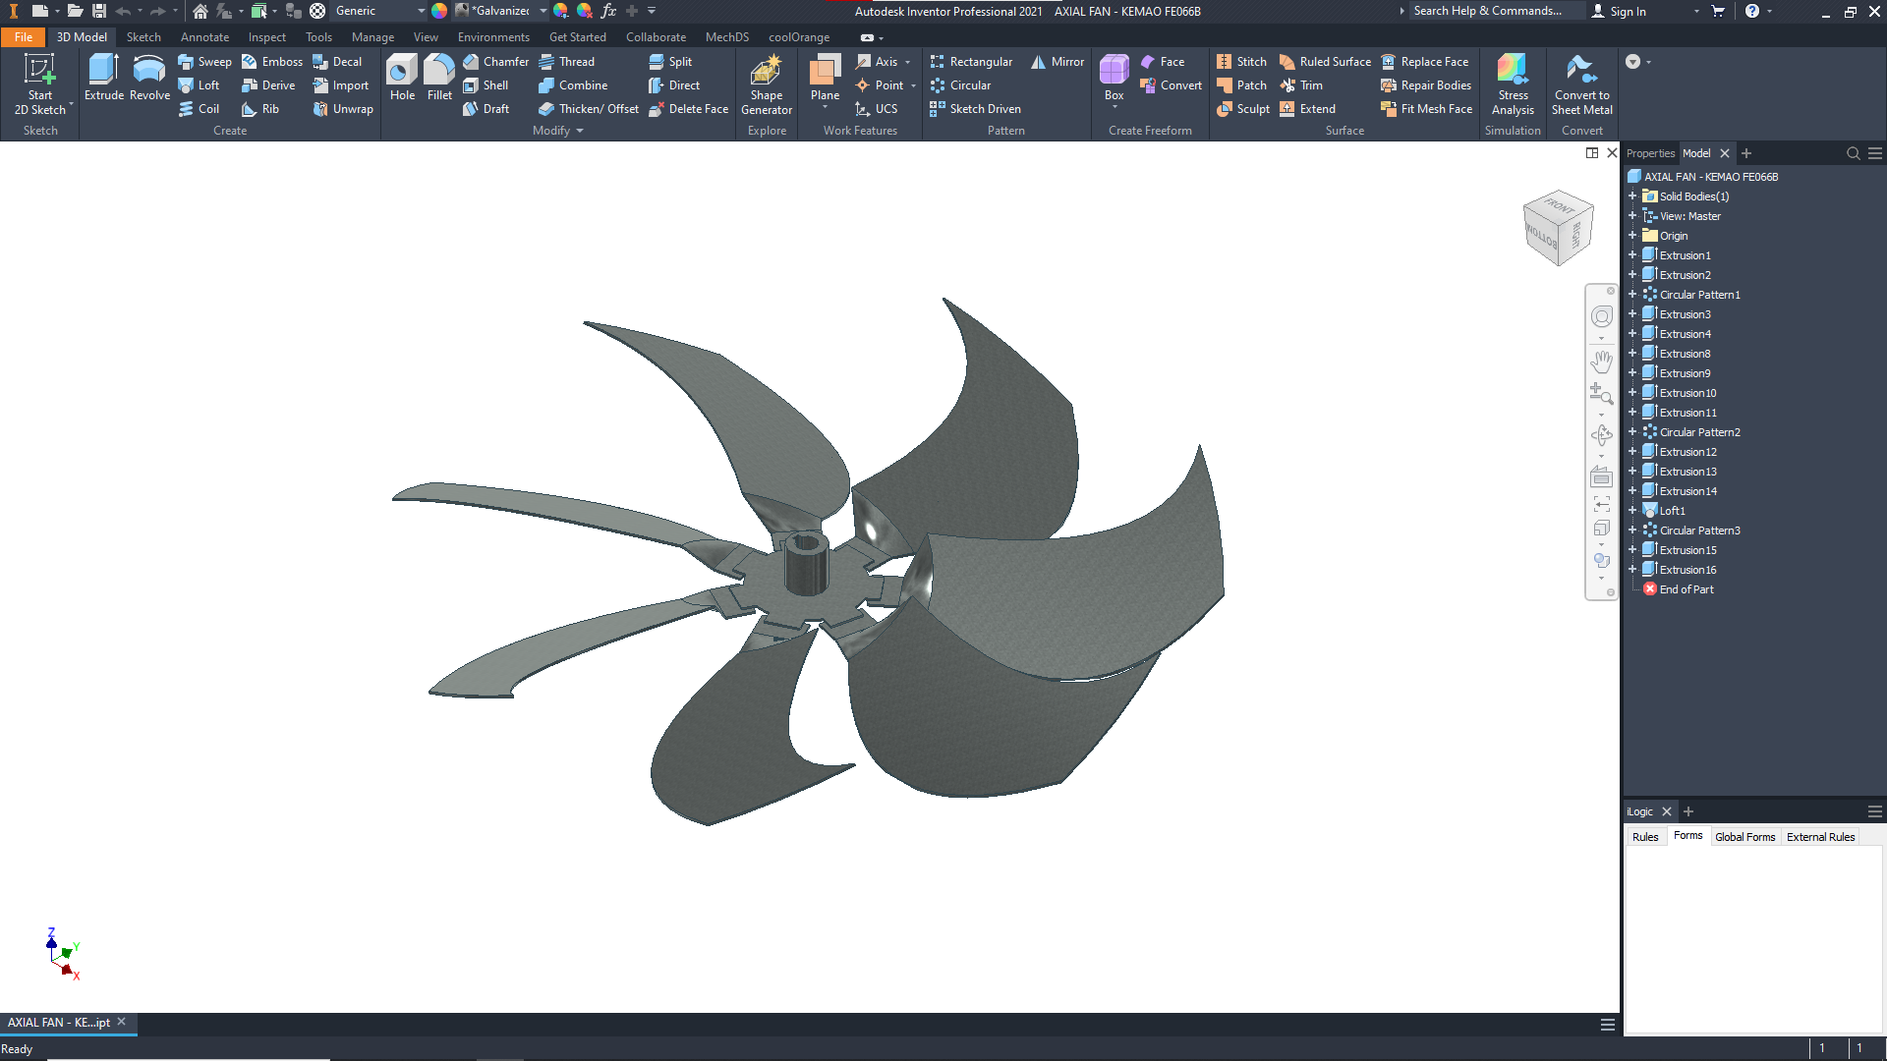The height and width of the screenshot is (1061, 1887).
Task: Expand the Circular Pattern1 node
Action: point(1632,295)
